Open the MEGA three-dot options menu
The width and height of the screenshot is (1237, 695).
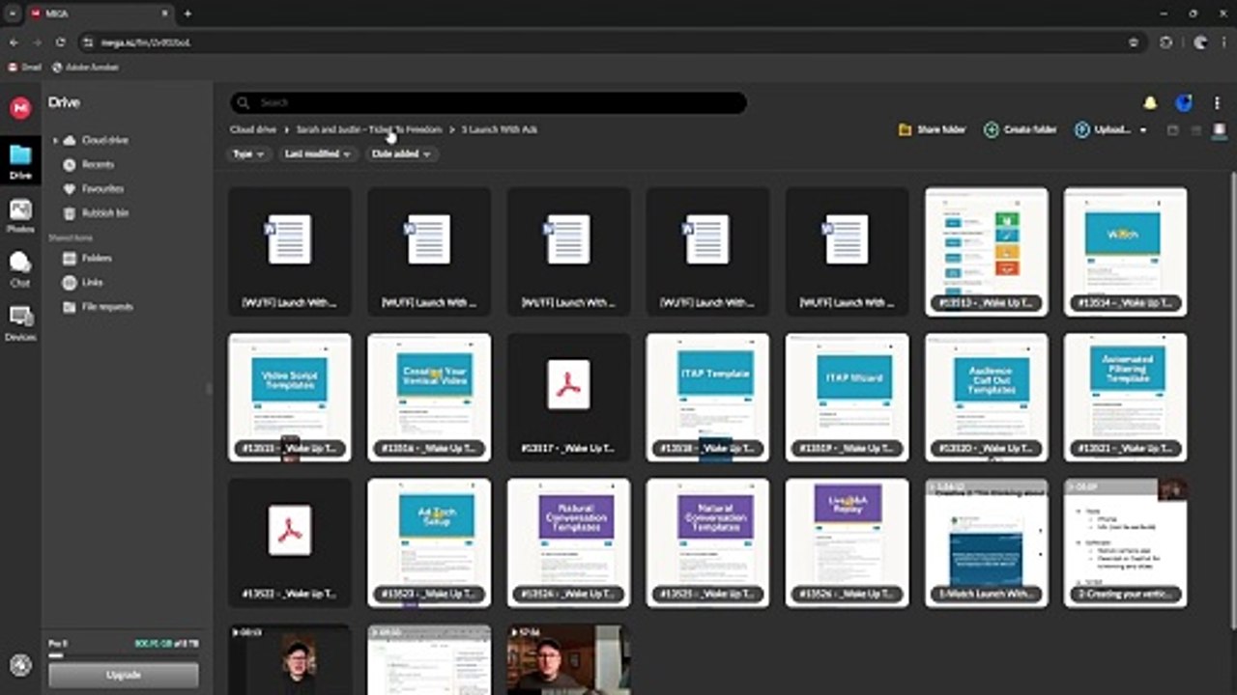click(1217, 102)
